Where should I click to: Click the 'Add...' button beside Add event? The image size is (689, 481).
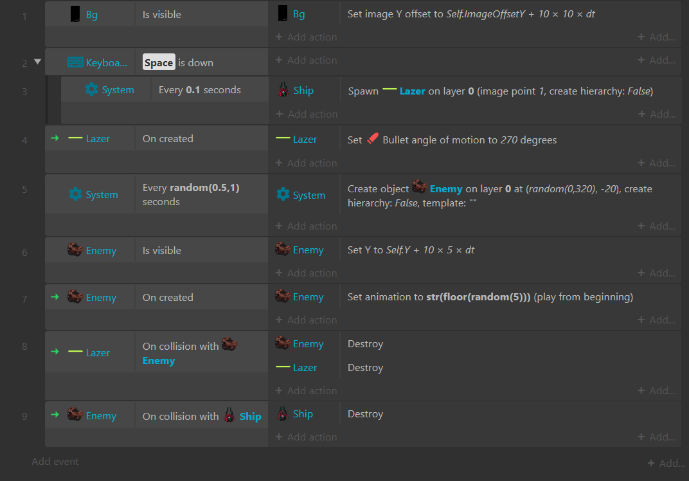[666, 464]
